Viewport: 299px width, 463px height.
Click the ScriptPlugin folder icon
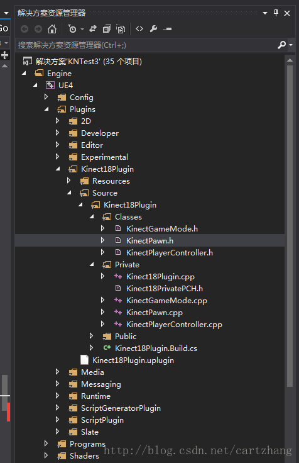73,420
